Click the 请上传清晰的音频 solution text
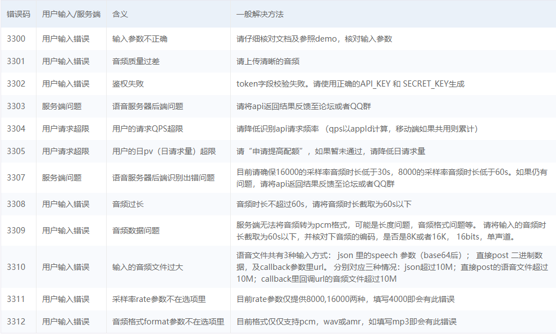The image size is (556, 334). 268,61
